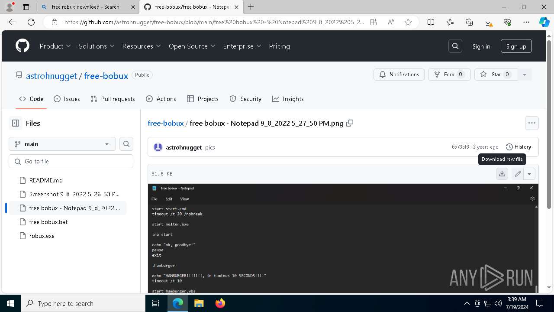Add page to favorites star
Viewport: 554px width, 312px height.
point(408,22)
